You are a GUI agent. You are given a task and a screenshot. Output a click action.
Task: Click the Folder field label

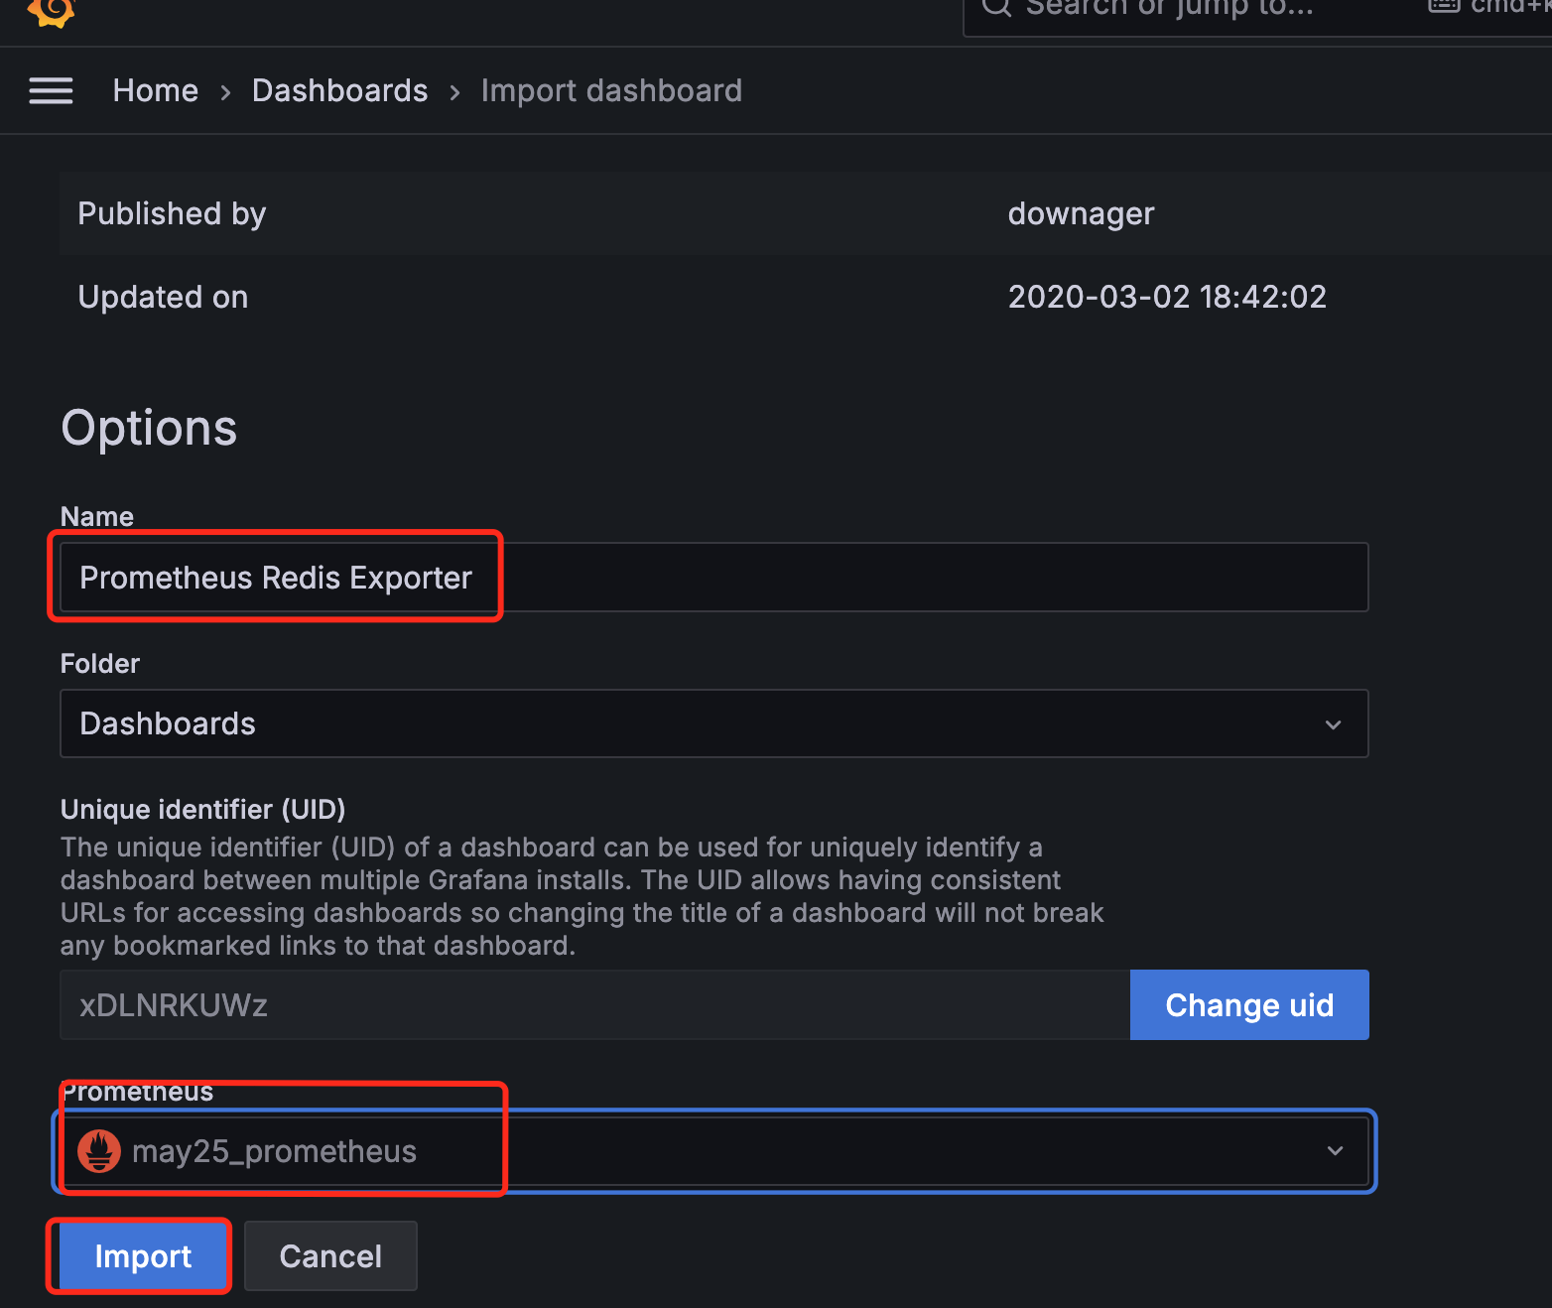click(100, 664)
